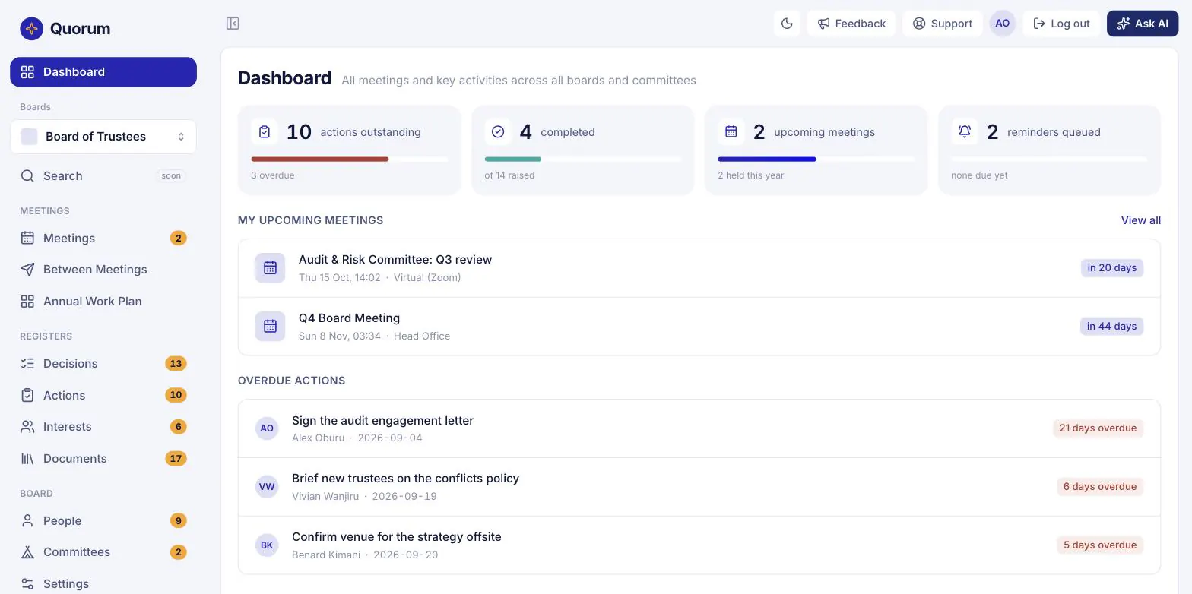Viewport: 1192px width, 594px height.
Task: Toggle dark mode moon icon
Action: 787,24
